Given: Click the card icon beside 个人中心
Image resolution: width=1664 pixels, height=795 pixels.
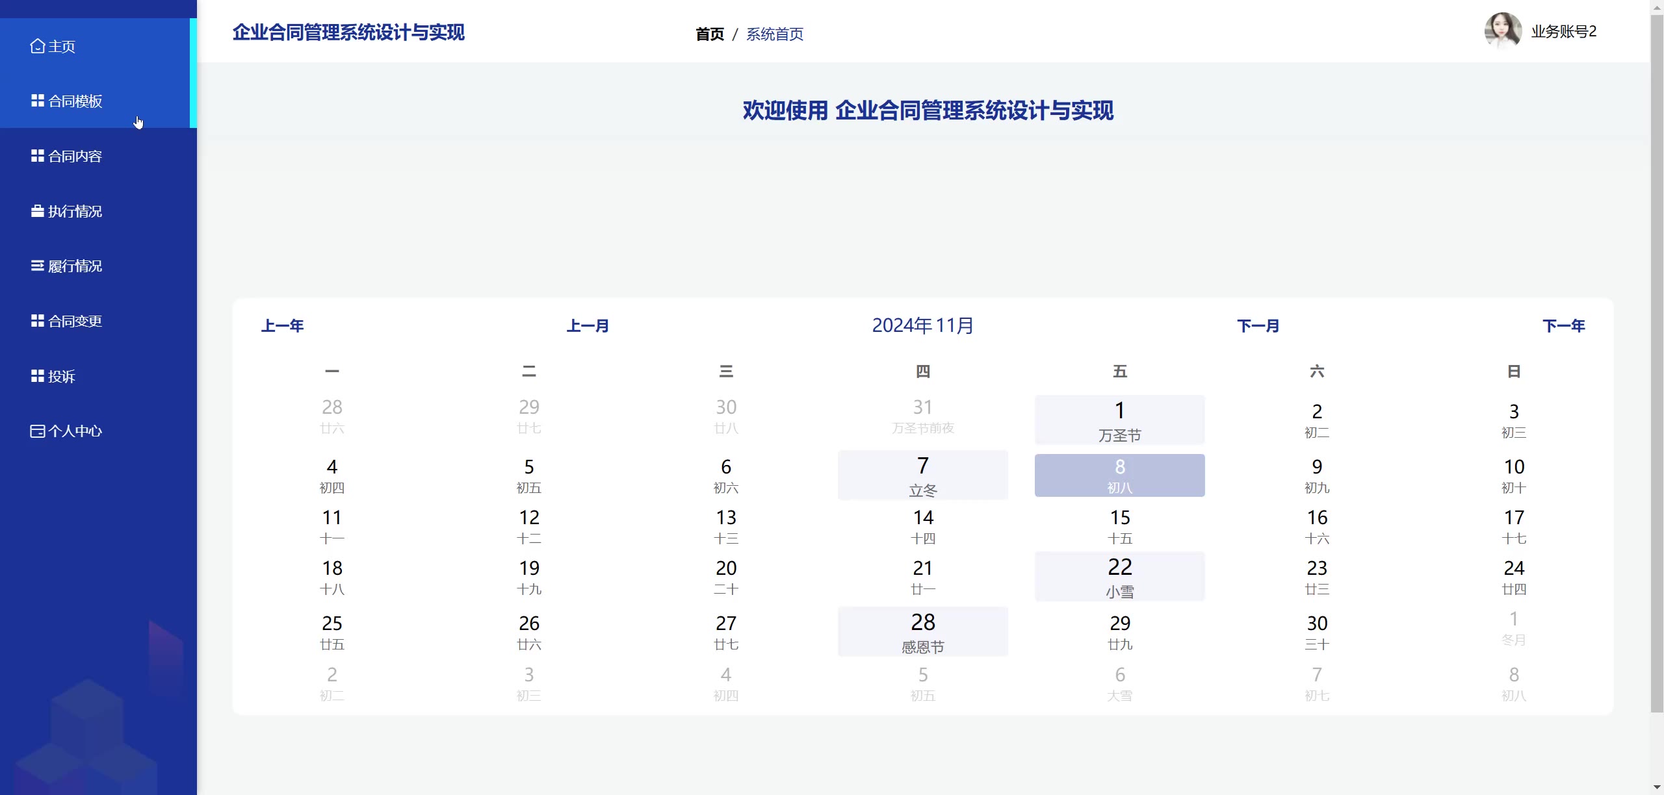Looking at the screenshot, I should point(38,431).
